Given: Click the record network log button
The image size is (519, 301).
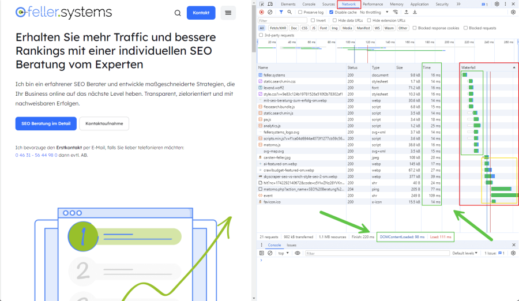Looking at the screenshot, I should (261, 12).
